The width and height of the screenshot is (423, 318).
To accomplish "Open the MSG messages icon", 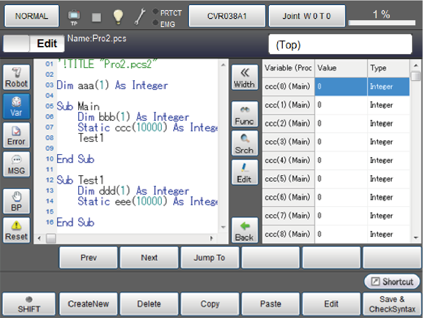I will pyautogui.click(x=16, y=164).
